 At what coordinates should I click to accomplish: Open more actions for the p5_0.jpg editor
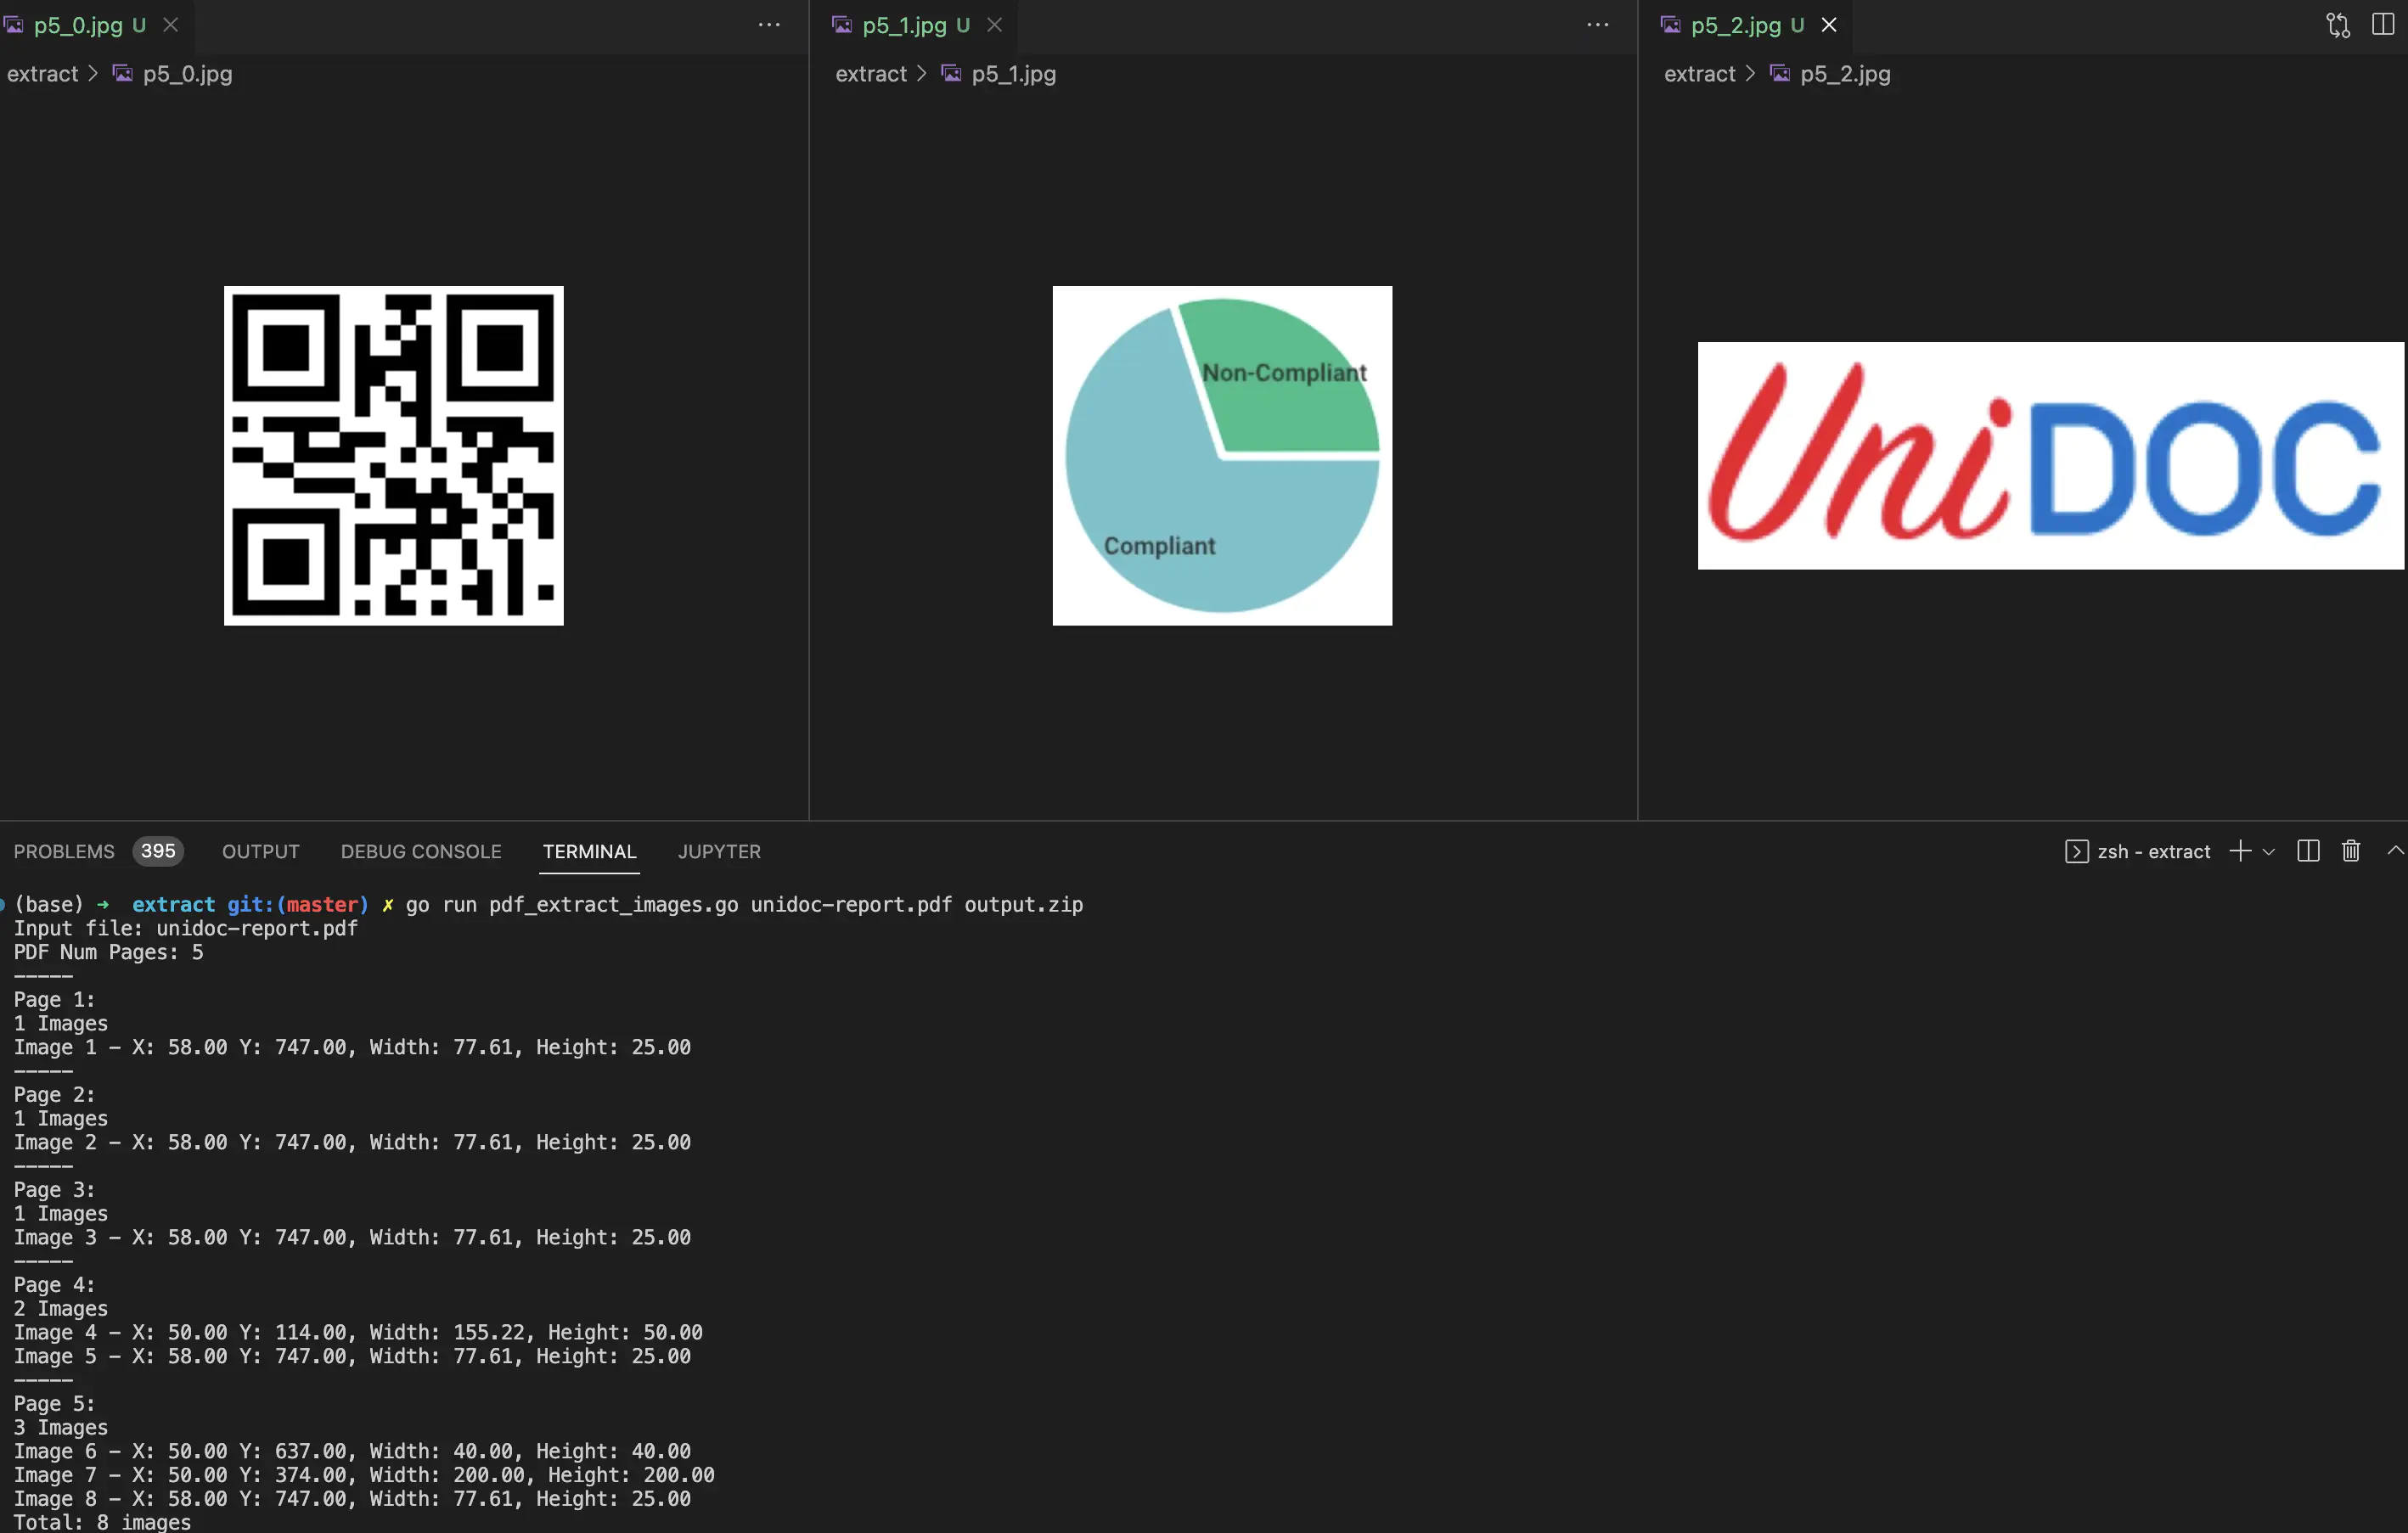coord(769,24)
